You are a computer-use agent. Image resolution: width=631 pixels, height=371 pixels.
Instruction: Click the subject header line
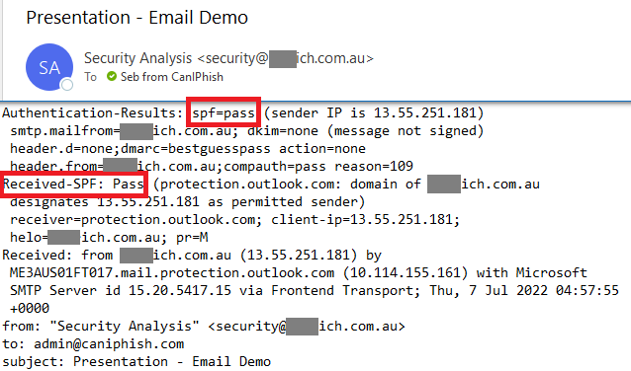pos(136,362)
